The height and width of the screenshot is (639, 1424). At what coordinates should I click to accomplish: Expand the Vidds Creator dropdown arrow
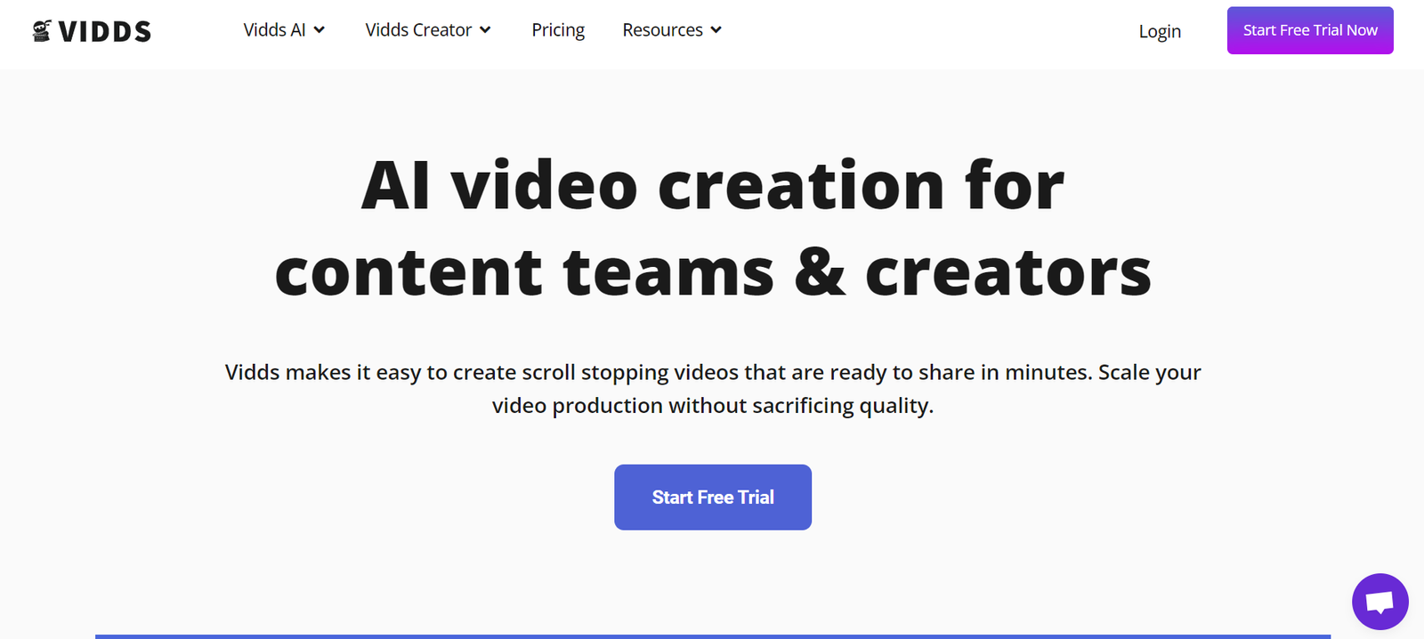pyautogui.click(x=485, y=30)
